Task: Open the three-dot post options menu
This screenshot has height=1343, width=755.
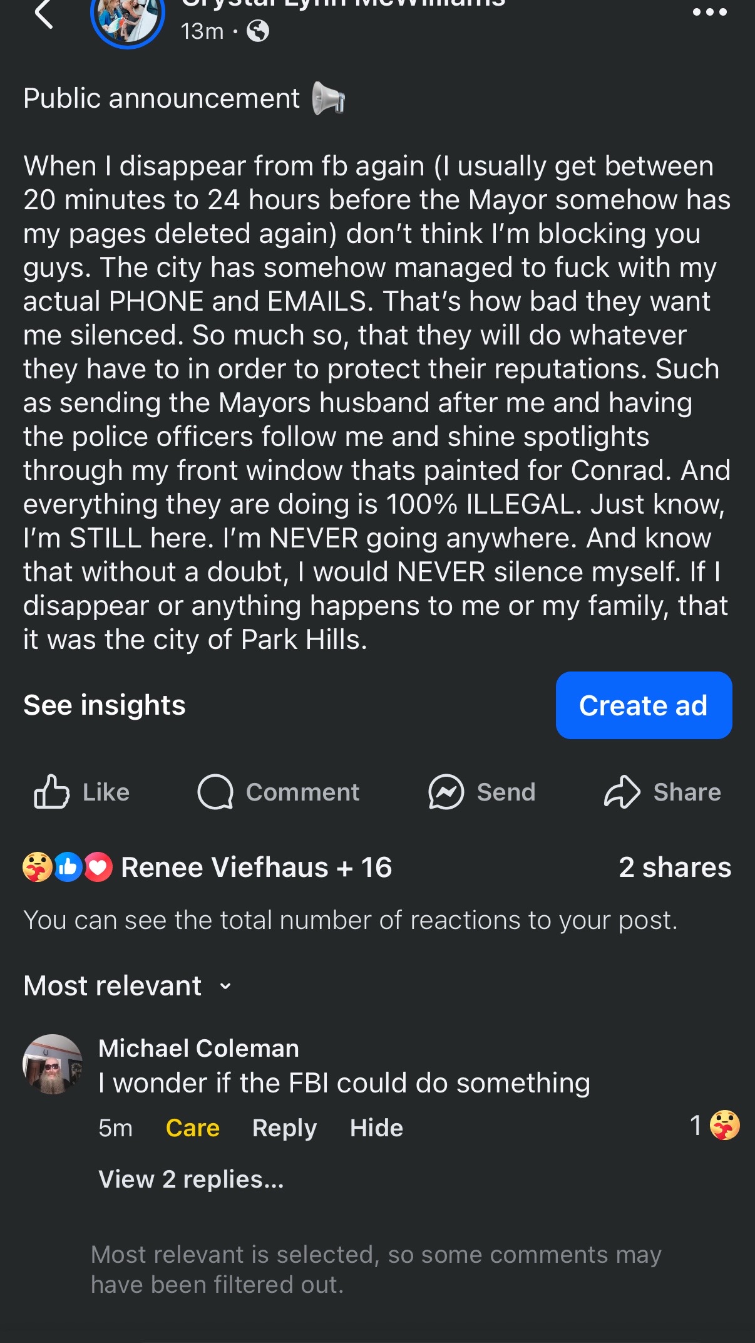Action: pos(710,12)
